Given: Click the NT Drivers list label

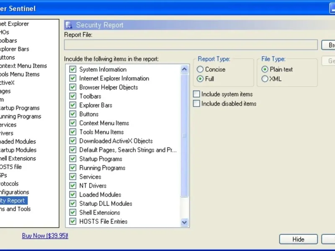Looking at the screenshot, I should coord(93,186).
